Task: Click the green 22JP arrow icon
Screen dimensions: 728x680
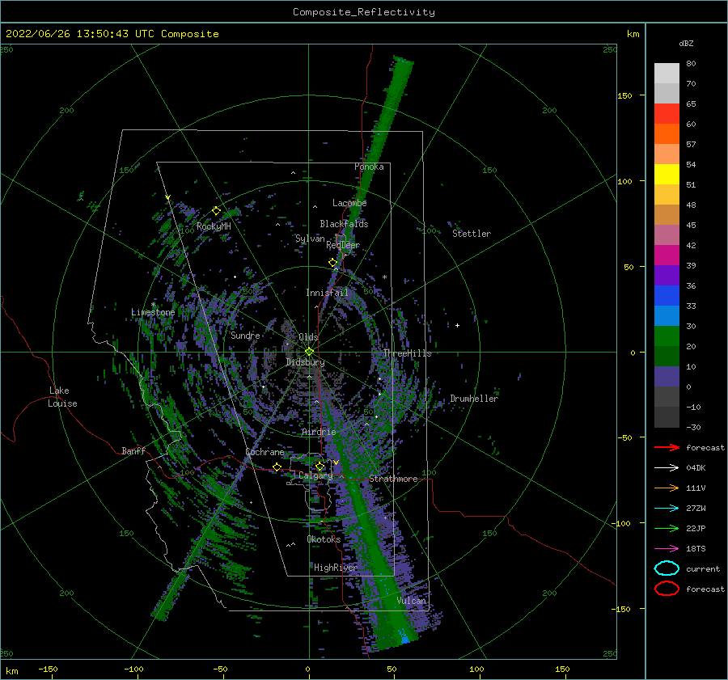Action: pos(667,528)
